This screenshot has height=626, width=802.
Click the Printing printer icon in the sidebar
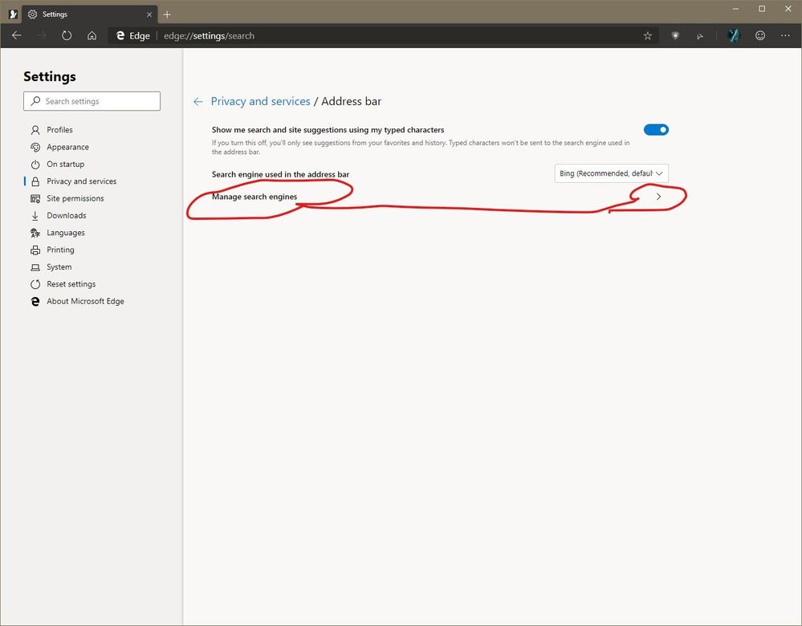click(35, 250)
